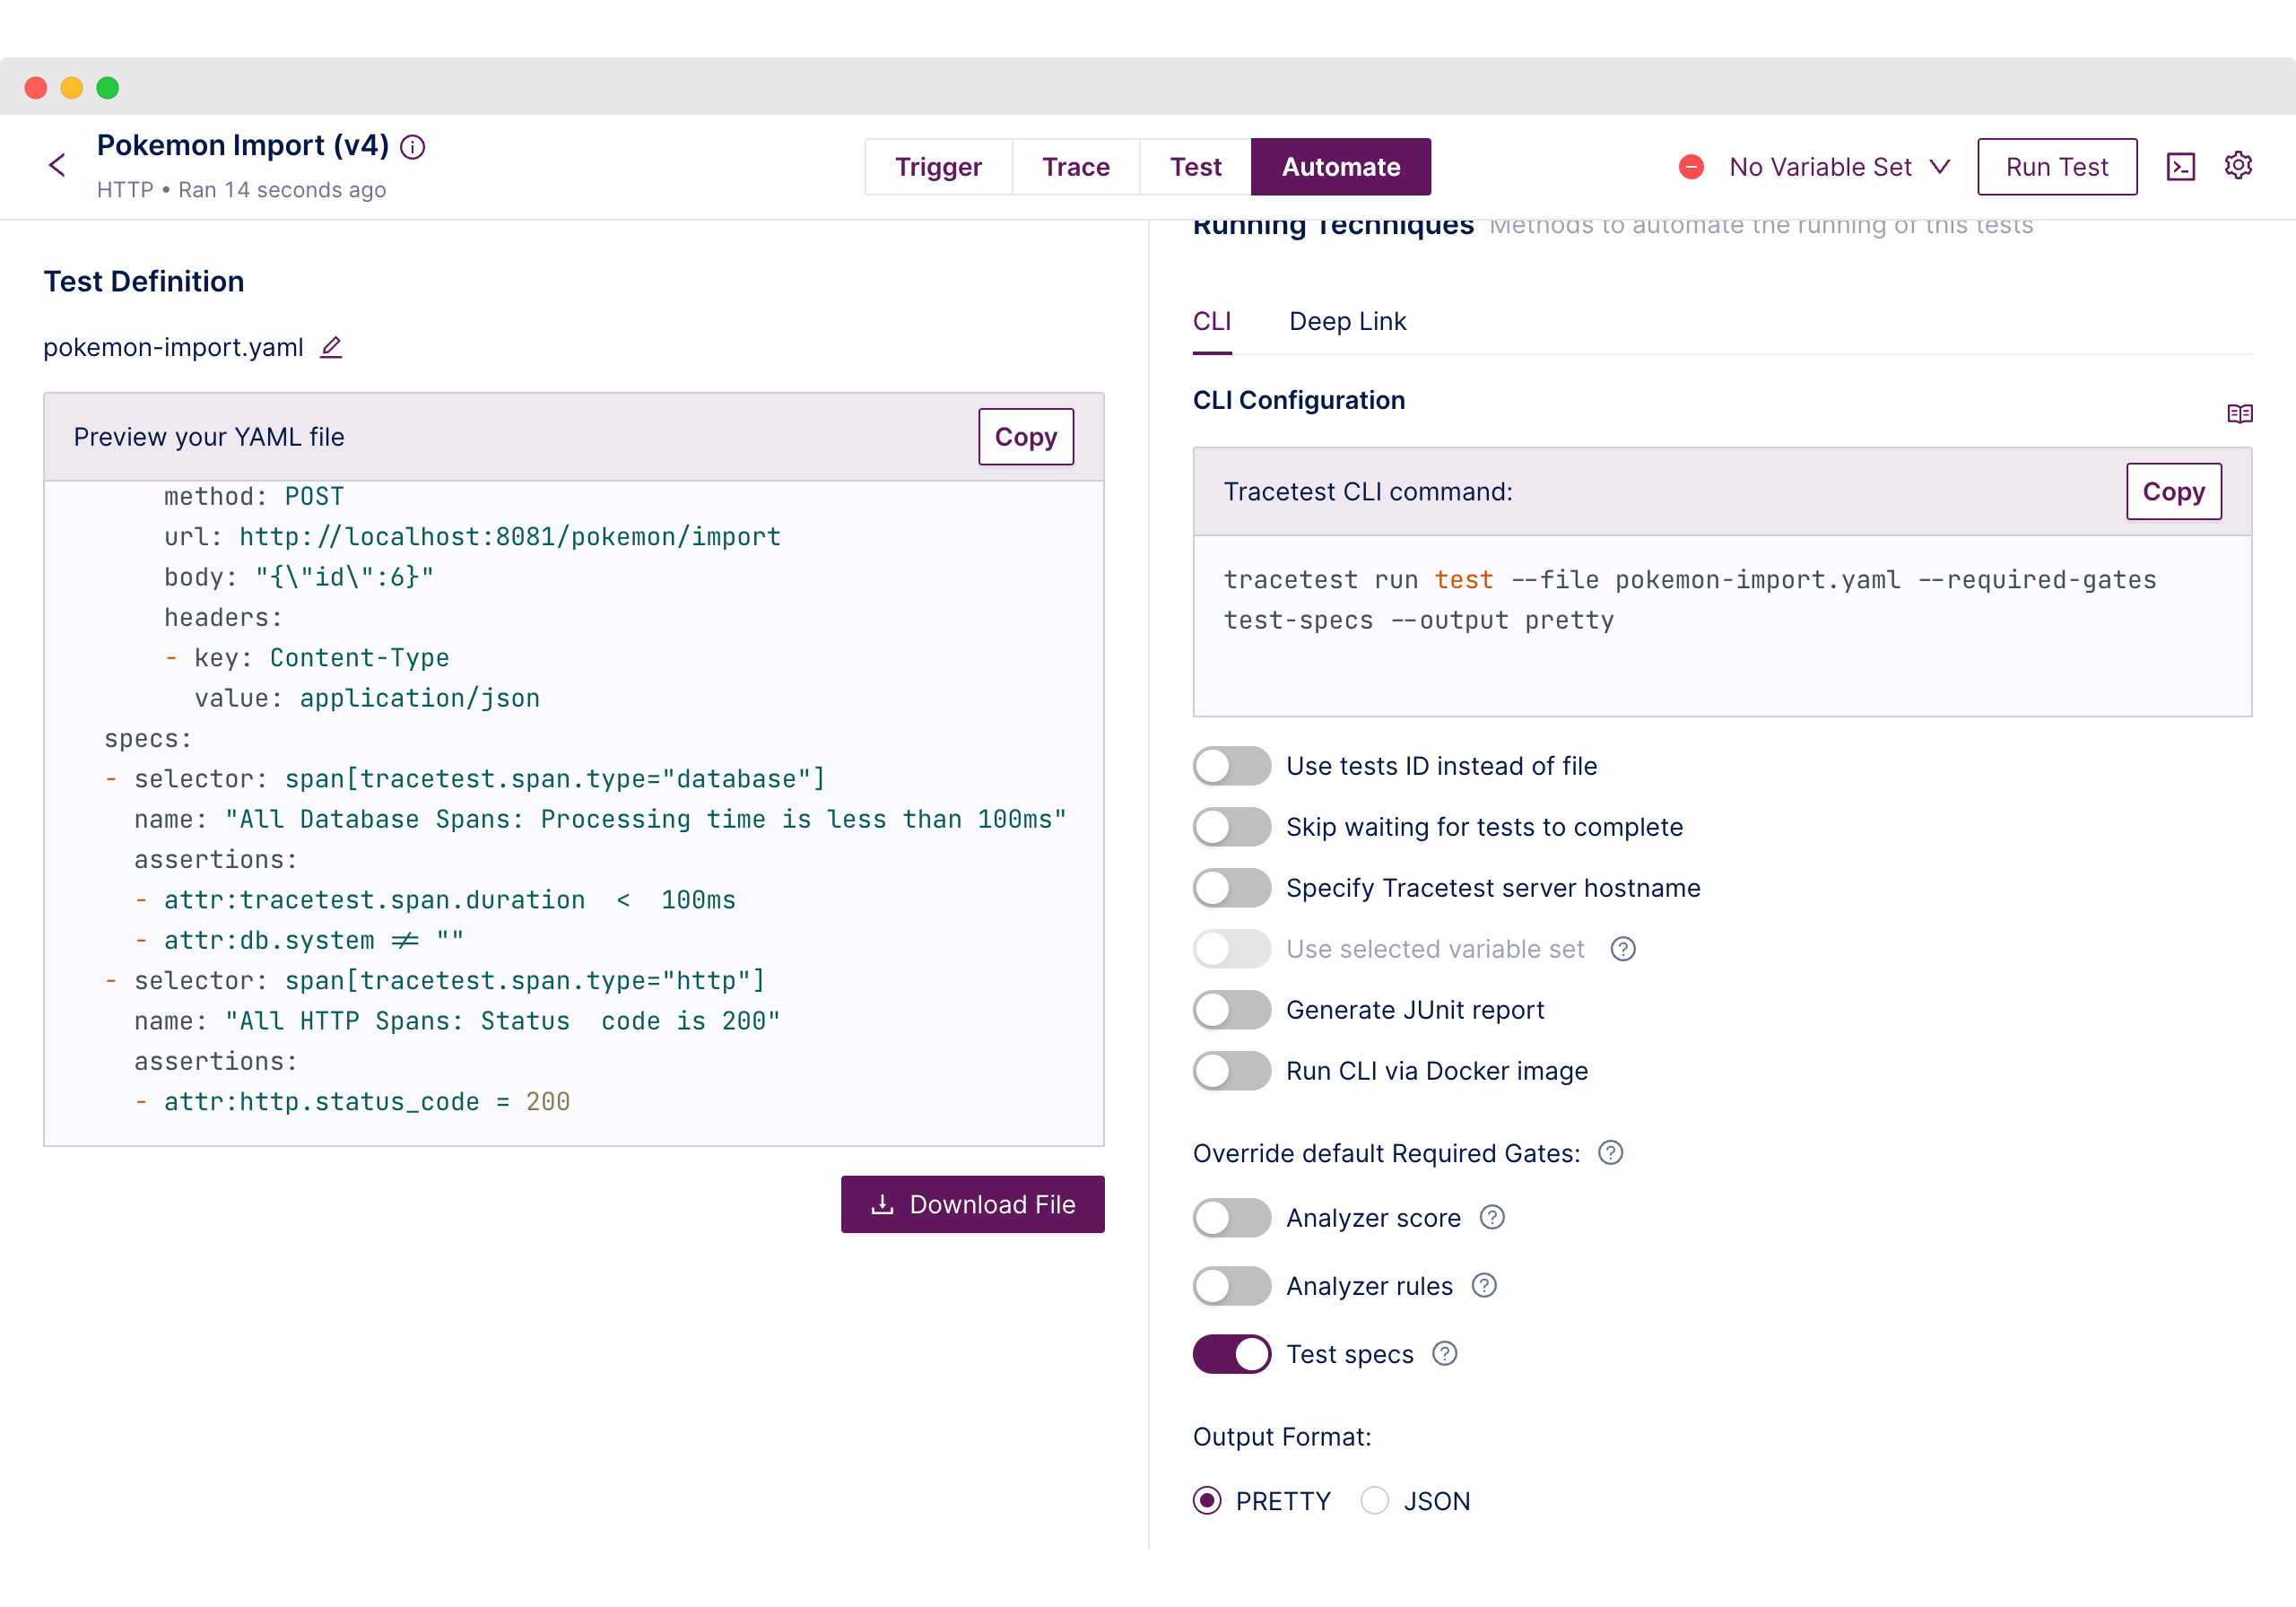Image resolution: width=2296 pixels, height=1607 pixels.
Task: Download the YAML test file
Action: click(x=972, y=1204)
